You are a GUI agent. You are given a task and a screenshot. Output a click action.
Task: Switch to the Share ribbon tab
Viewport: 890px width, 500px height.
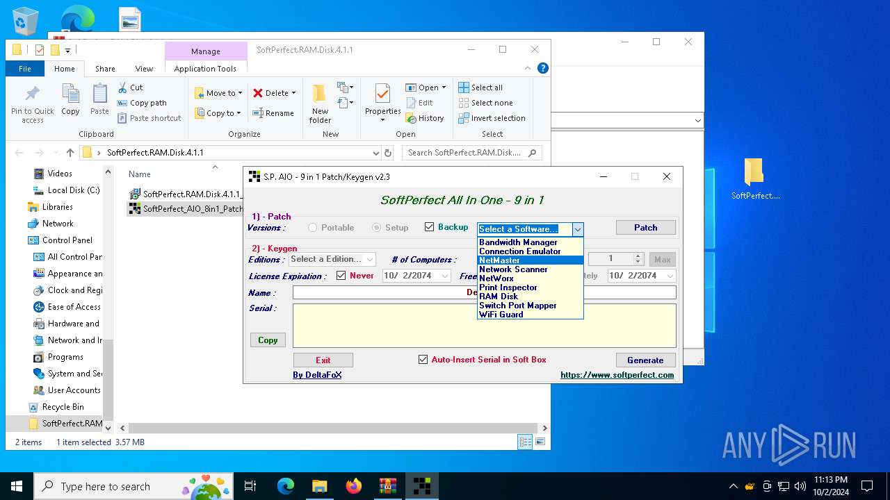pos(105,69)
